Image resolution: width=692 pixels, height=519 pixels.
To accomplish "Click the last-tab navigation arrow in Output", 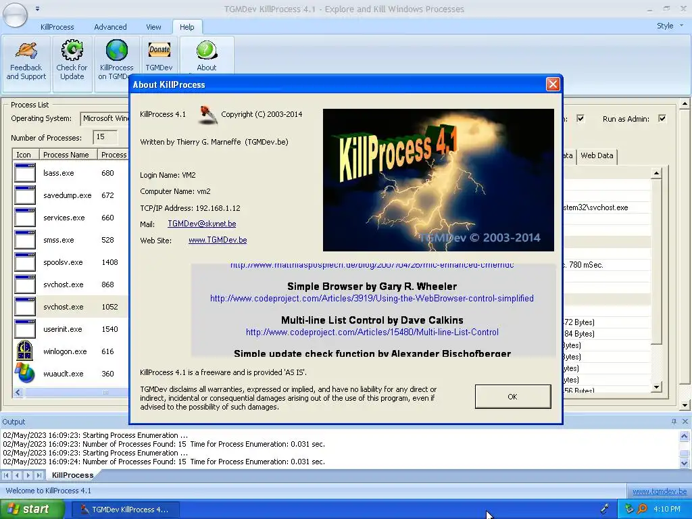I will 39,475.
